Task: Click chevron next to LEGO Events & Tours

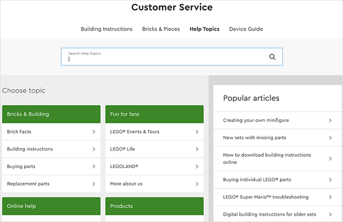Action: coord(197,132)
